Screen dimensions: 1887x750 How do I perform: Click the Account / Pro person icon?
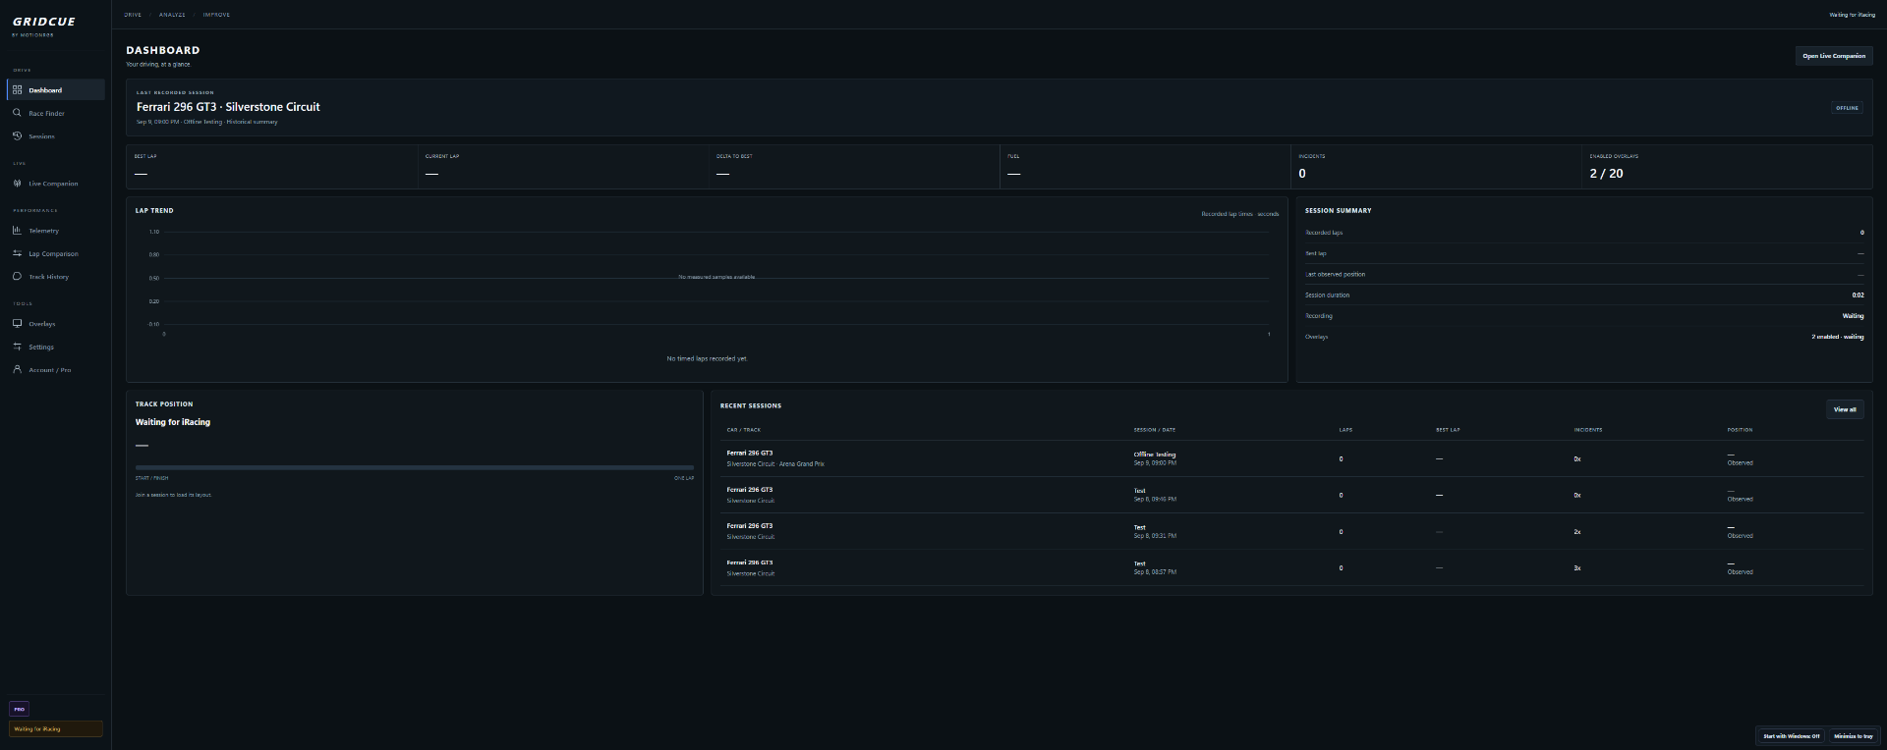17,370
